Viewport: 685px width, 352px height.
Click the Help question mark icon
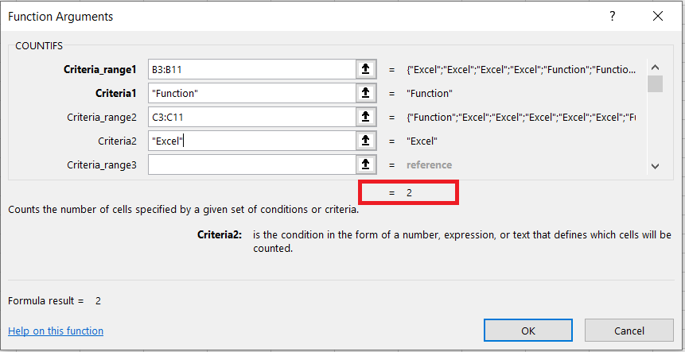[612, 16]
